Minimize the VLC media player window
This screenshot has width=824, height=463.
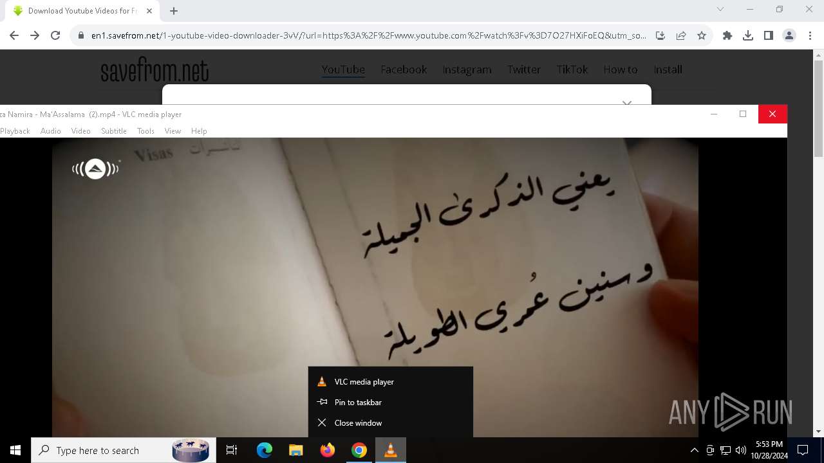(713, 114)
